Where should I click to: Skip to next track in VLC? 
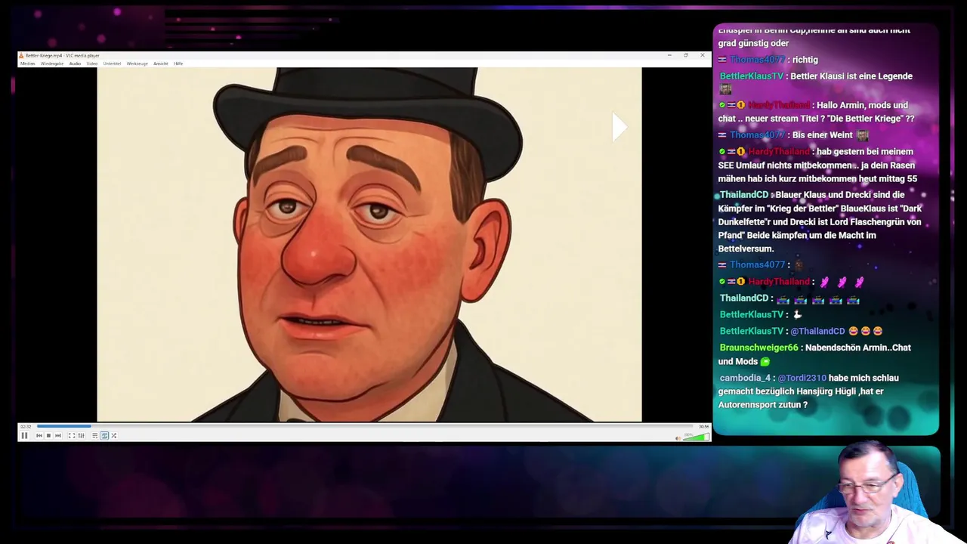[x=57, y=435]
